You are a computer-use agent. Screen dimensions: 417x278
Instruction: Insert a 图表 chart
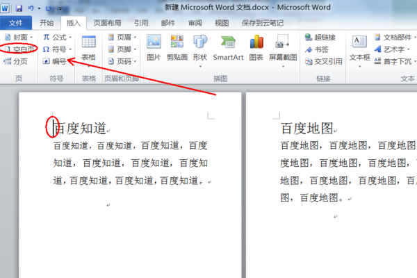click(x=256, y=48)
